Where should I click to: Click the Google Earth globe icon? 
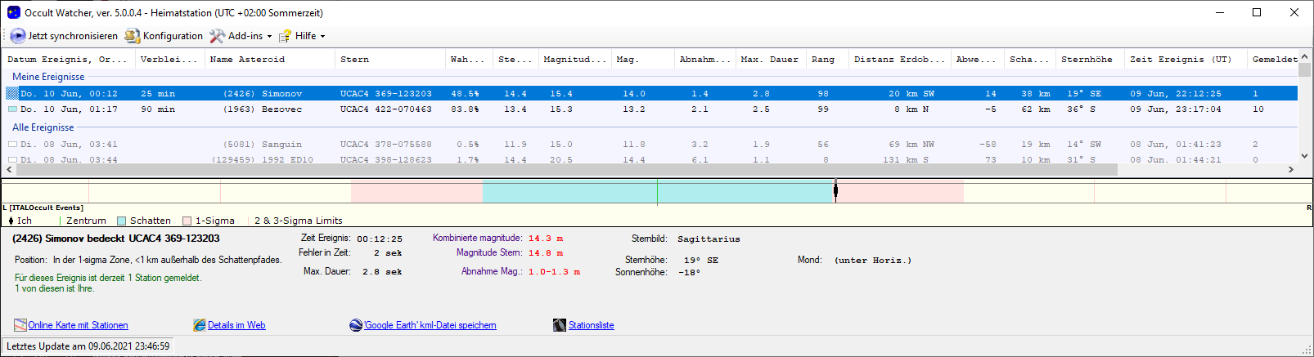(x=356, y=325)
